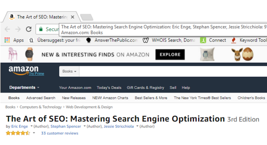
Task: Click the EXPLORE button in banner
Action: coord(170,55)
